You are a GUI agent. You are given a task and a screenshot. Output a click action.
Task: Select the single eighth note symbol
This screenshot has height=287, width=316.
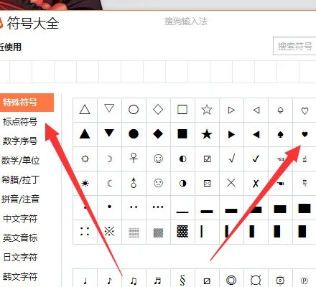pyautogui.click(x=109, y=280)
